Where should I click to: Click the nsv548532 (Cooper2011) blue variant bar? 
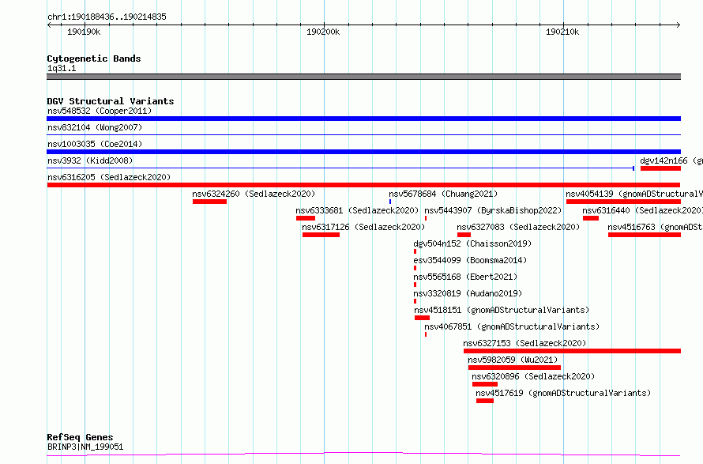click(363, 119)
